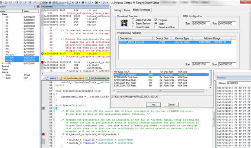Image resolution: width=251 pixels, height=148 pixels.
Task: Click the Cancel button
Action: [171, 105]
